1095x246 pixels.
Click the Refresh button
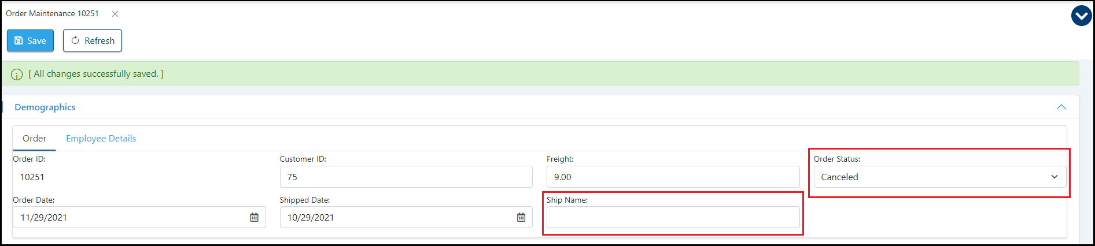pyautogui.click(x=93, y=40)
